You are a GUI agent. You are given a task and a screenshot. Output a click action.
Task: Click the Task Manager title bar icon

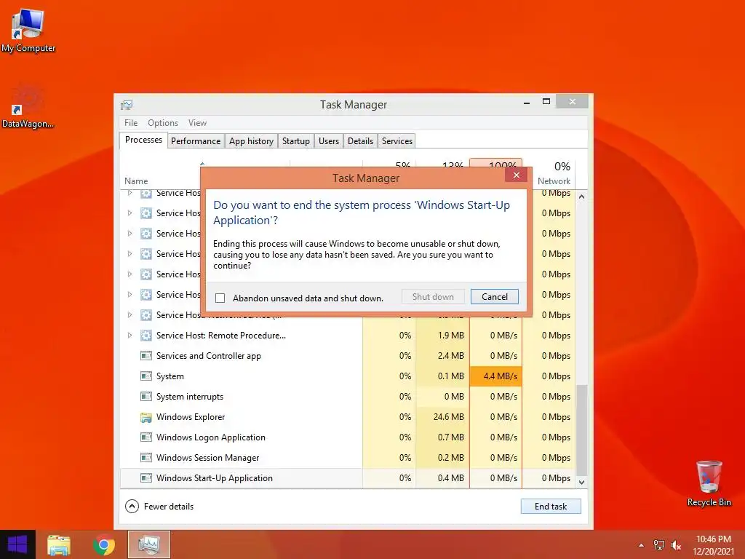(x=127, y=105)
